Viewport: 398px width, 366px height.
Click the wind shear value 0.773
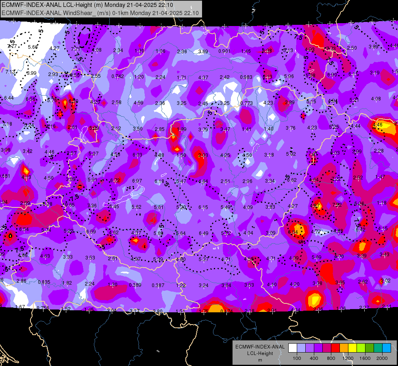(x=246, y=103)
